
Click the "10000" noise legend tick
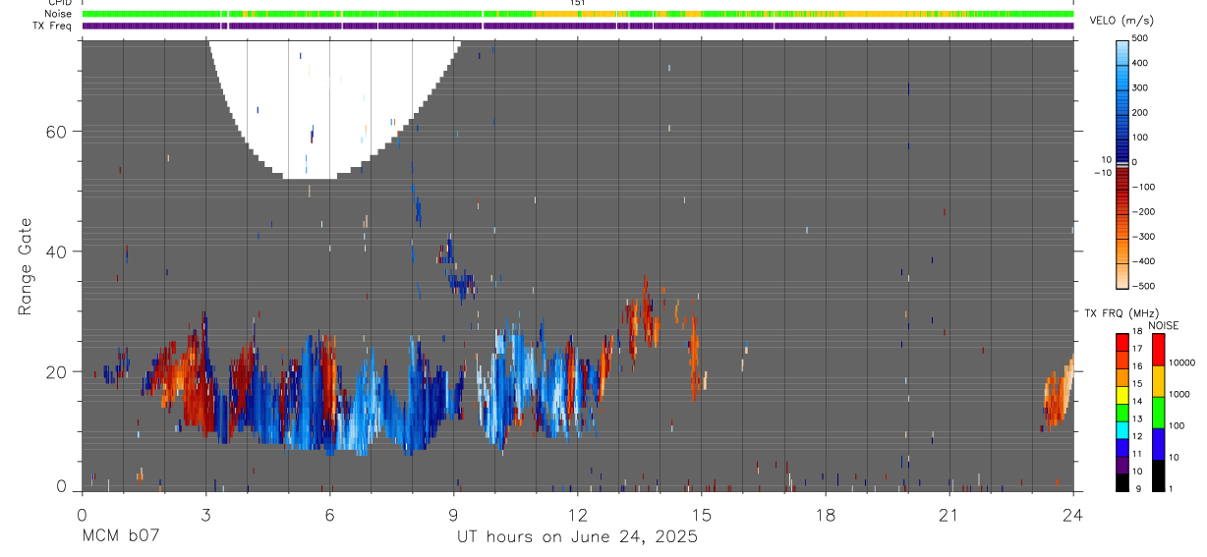click(1182, 363)
